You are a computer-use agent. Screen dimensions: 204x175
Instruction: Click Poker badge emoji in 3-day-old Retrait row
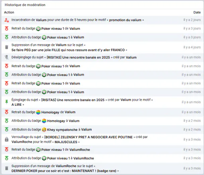(x=38, y=29)
